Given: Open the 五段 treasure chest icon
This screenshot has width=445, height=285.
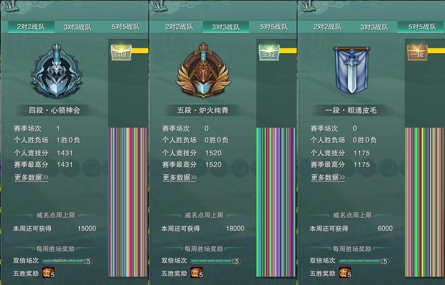Looking at the screenshot, I should tap(269, 52).
